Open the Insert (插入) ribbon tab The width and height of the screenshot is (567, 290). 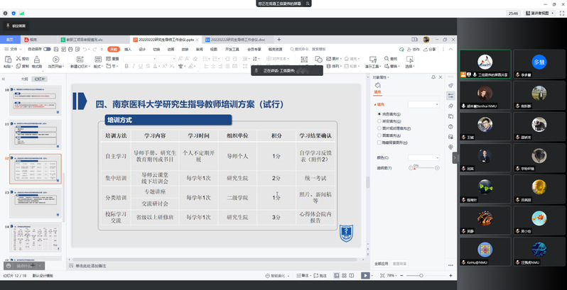tap(128, 50)
